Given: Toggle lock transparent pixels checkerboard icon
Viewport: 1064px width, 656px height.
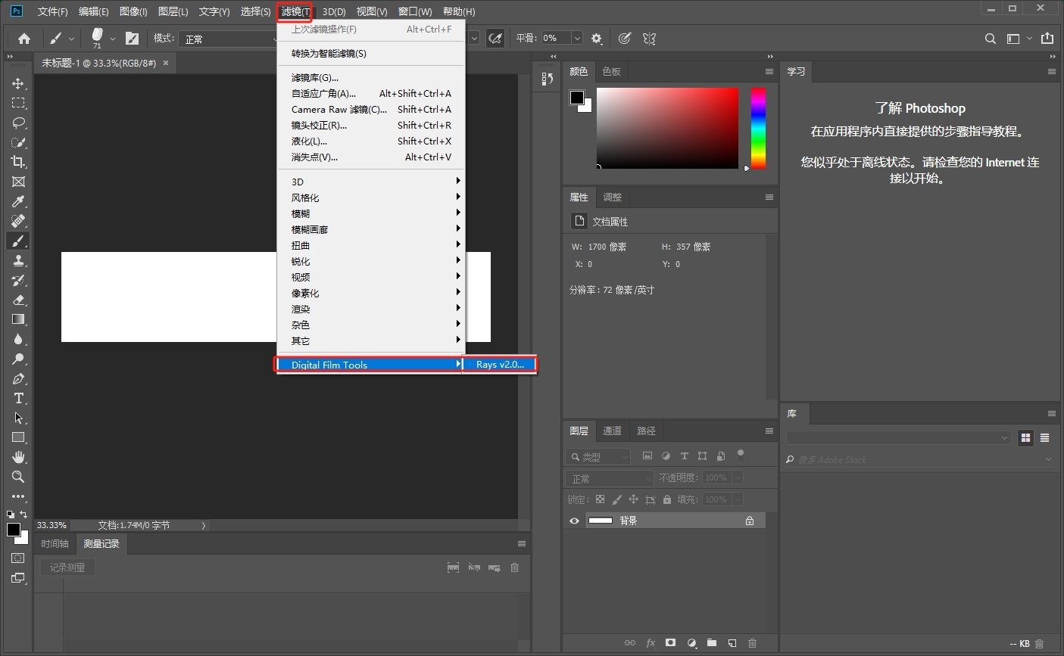Looking at the screenshot, I should (x=600, y=499).
